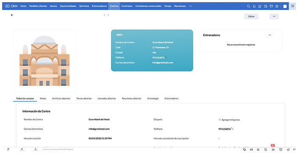Open the mail envelope icon
This screenshot has width=298, height=153.
click(x=271, y=6)
